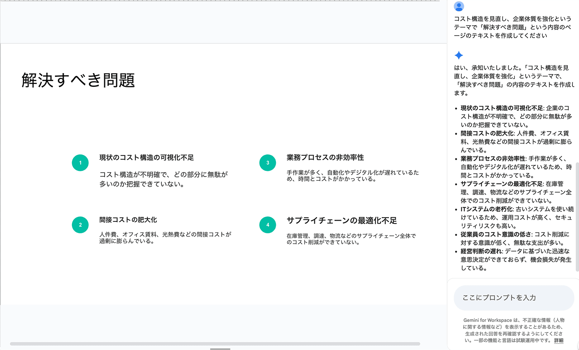
Task: Click the ここにプロンプトを入力 prompt field
Action: tap(514, 298)
